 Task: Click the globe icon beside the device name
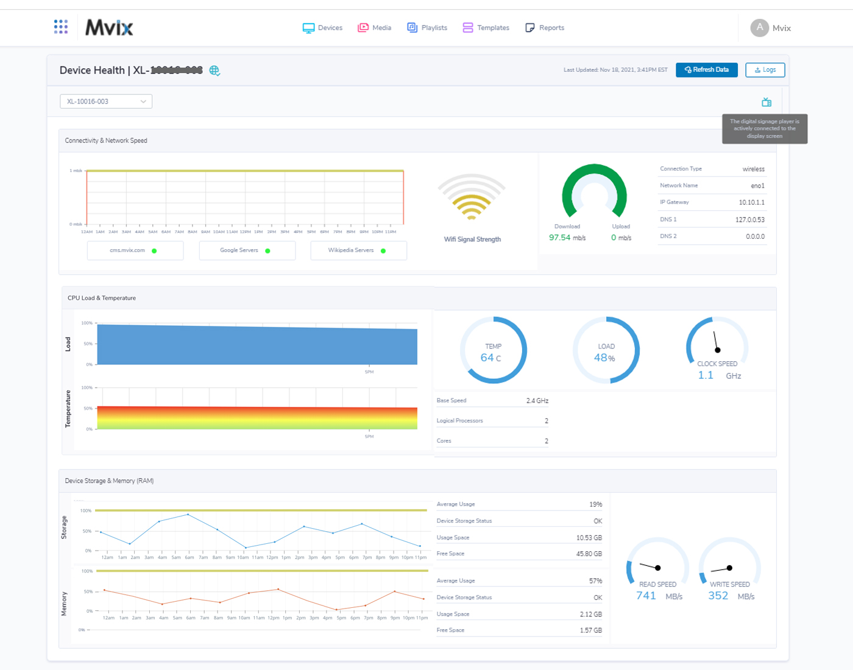[x=214, y=71]
